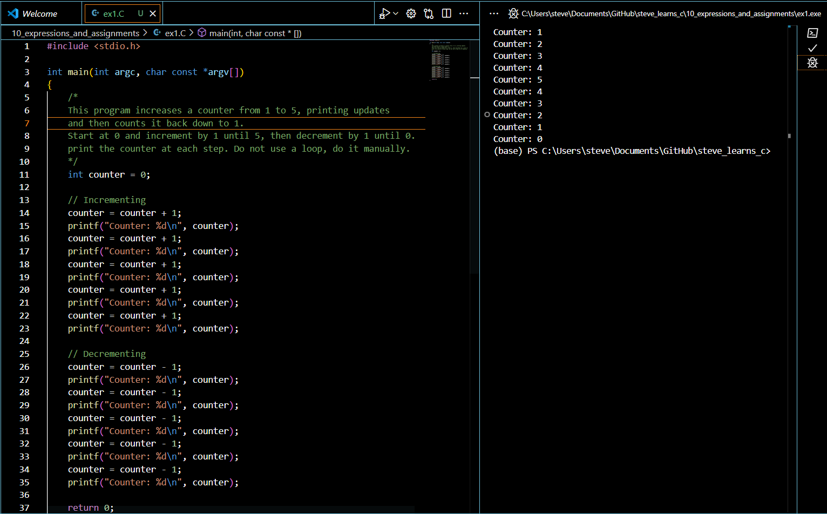
Task: Select the ex1.C editor tab
Action: (x=113, y=13)
